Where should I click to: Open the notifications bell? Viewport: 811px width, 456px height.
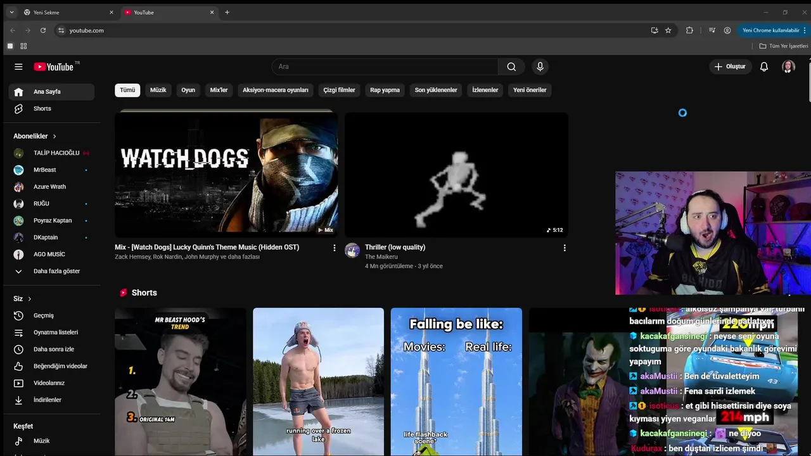(764, 66)
